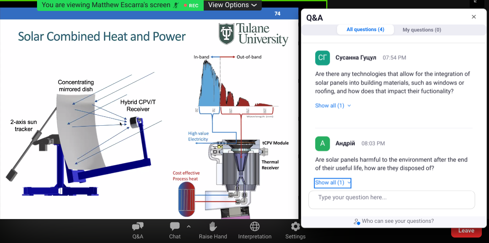Click the muted microphone icon in sharing banner
This screenshot has width=489, height=243.
coord(176,5)
